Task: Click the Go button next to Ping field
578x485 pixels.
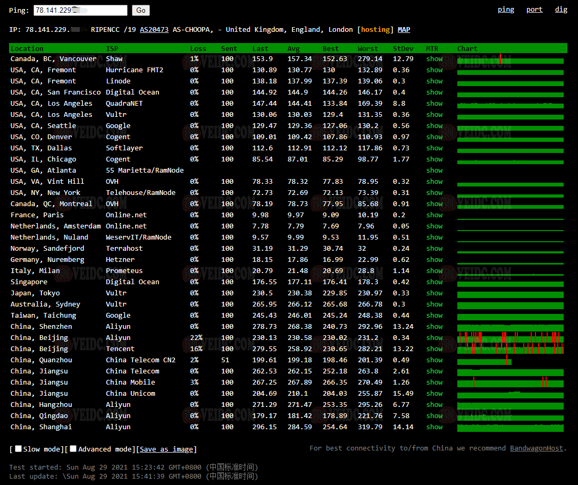Action: pyautogui.click(x=141, y=11)
